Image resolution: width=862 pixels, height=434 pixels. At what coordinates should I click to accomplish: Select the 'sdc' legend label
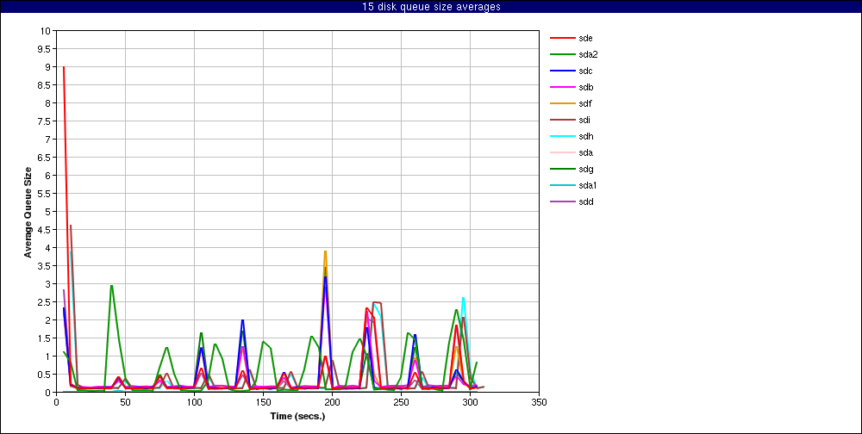585,71
